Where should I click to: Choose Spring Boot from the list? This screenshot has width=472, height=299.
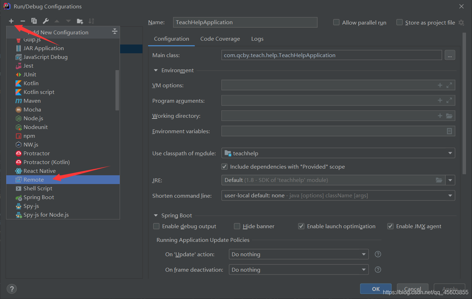[63, 197]
